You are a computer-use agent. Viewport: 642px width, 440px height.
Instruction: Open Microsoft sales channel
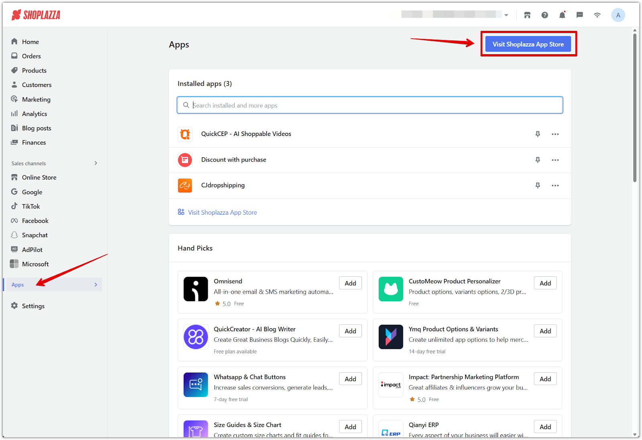point(35,264)
